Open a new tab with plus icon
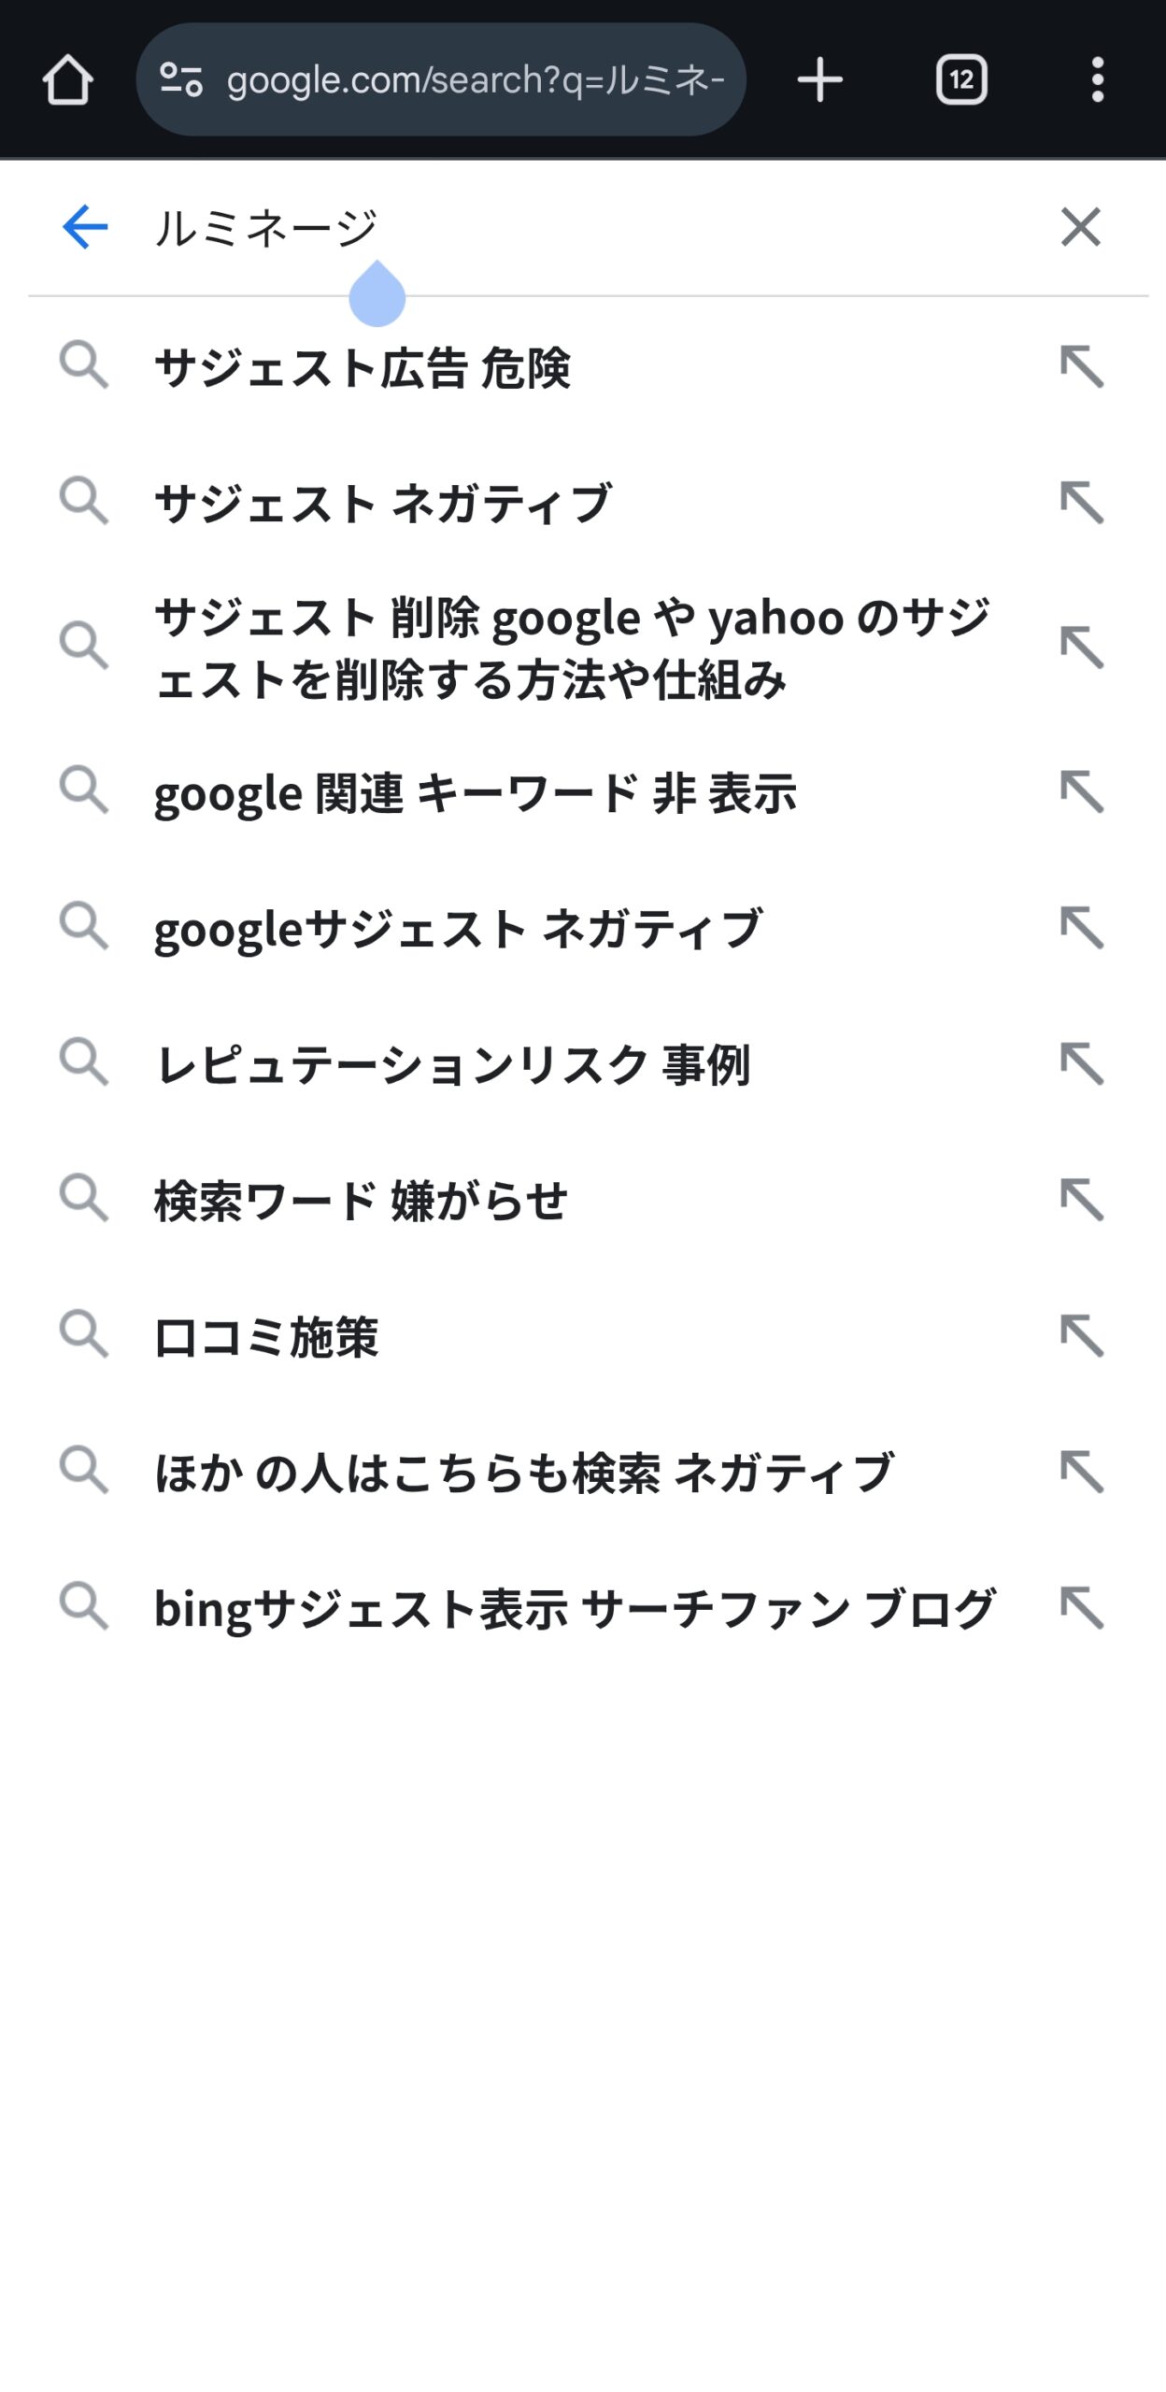The image size is (1166, 2392). click(x=819, y=79)
